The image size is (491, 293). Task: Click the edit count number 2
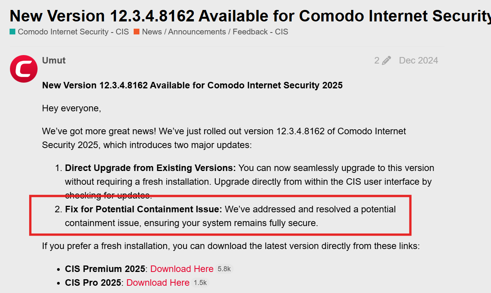coord(377,60)
